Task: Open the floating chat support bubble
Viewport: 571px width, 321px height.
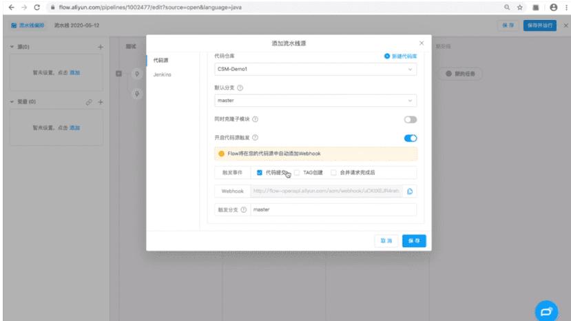Action: tap(546, 311)
